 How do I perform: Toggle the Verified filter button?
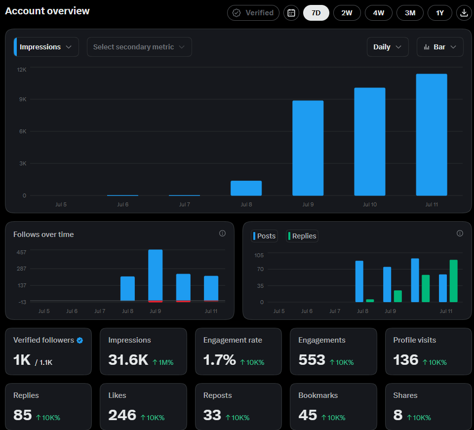pyautogui.click(x=253, y=13)
